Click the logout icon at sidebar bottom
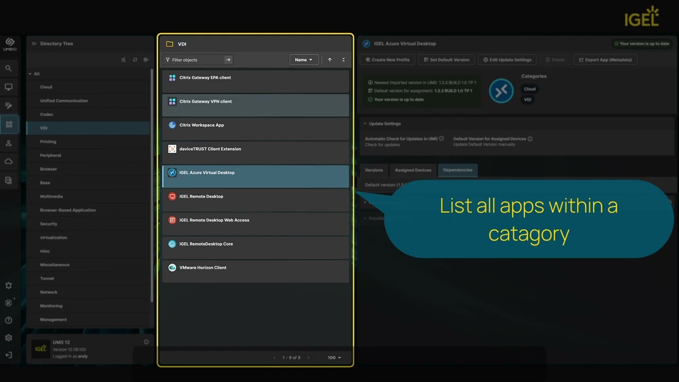This screenshot has height=382, width=679. pyautogui.click(x=8, y=355)
